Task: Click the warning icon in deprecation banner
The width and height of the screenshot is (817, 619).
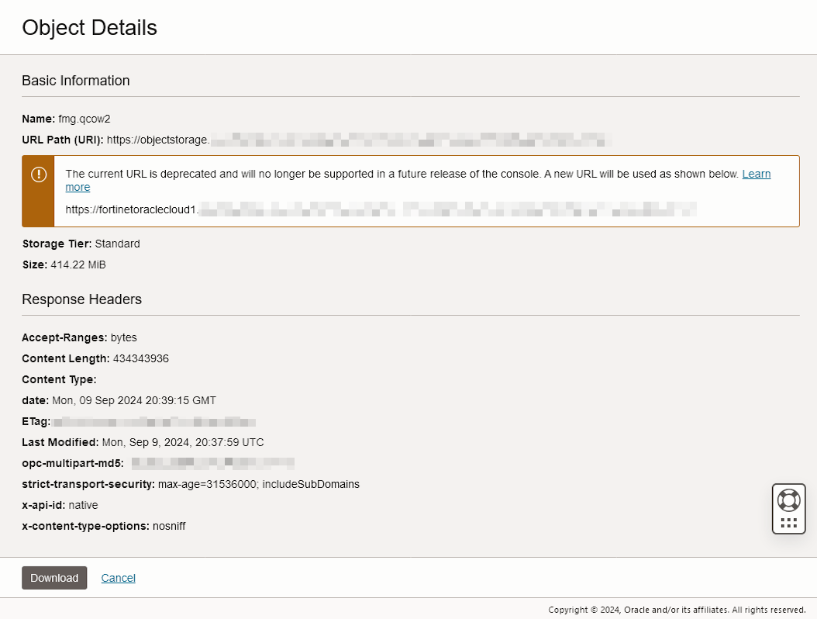Action: click(38, 175)
